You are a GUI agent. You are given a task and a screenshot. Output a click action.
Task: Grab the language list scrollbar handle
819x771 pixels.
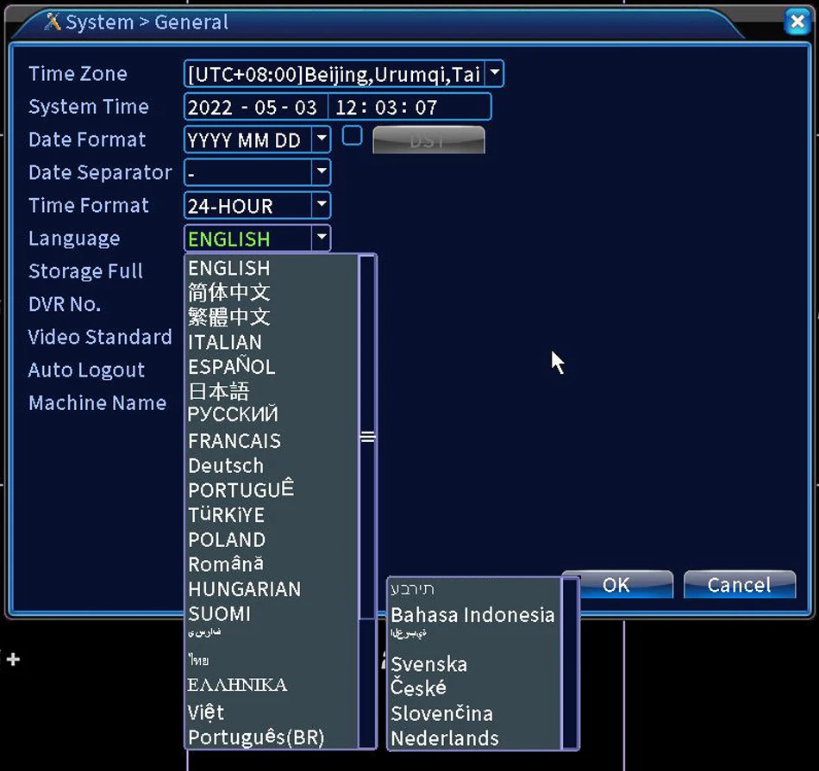coord(367,437)
